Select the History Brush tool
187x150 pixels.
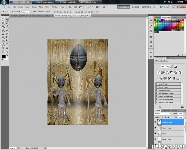7,34
